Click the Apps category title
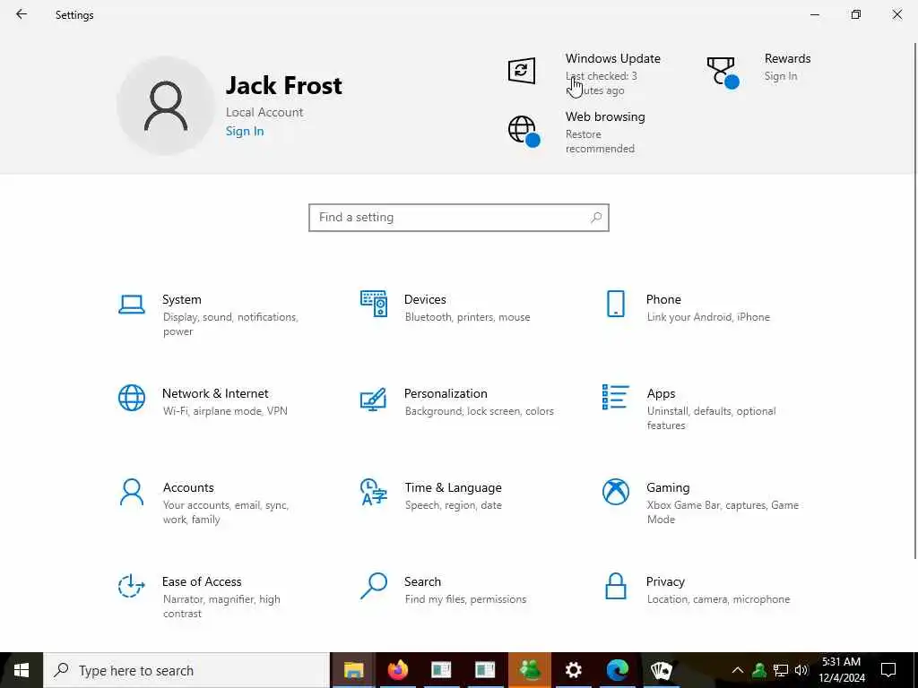Image resolution: width=918 pixels, height=688 pixels. (661, 394)
